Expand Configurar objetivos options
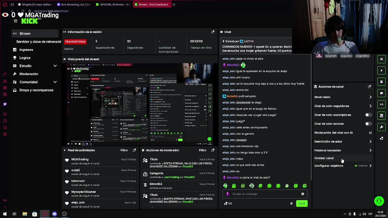 coord(370,166)
